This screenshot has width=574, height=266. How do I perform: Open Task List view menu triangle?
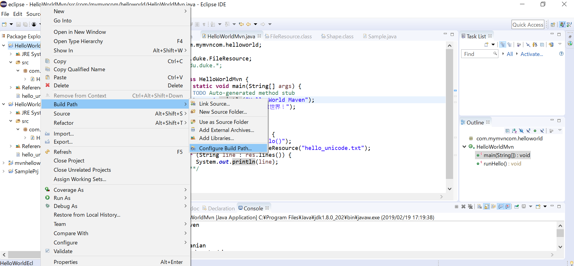[x=560, y=44]
